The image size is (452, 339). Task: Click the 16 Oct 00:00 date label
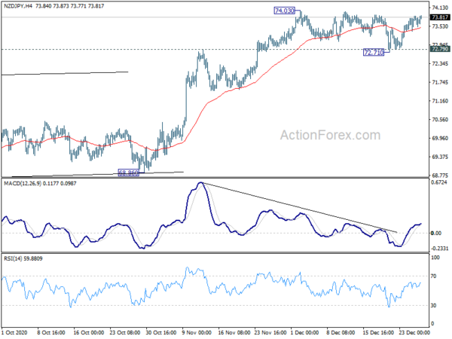point(88,332)
